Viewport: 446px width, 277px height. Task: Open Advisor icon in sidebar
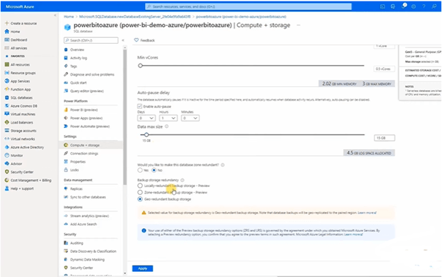(x=7, y=163)
